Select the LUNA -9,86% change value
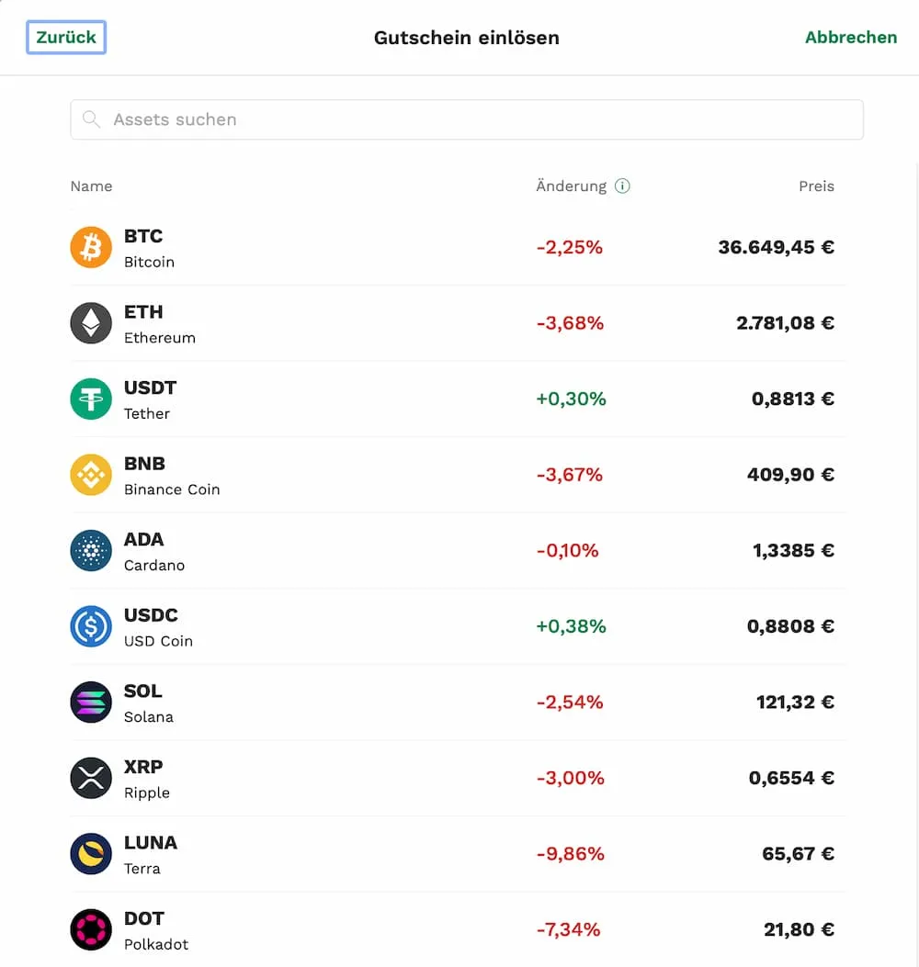 click(571, 854)
